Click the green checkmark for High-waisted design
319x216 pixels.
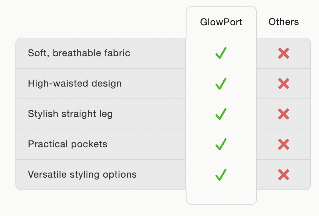coord(221,84)
